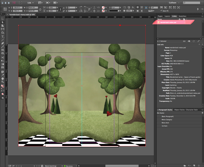The width and height of the screenshot is (204, 167).
Task: Toggle constrain proportions for scaling chain
Action: 61,9
